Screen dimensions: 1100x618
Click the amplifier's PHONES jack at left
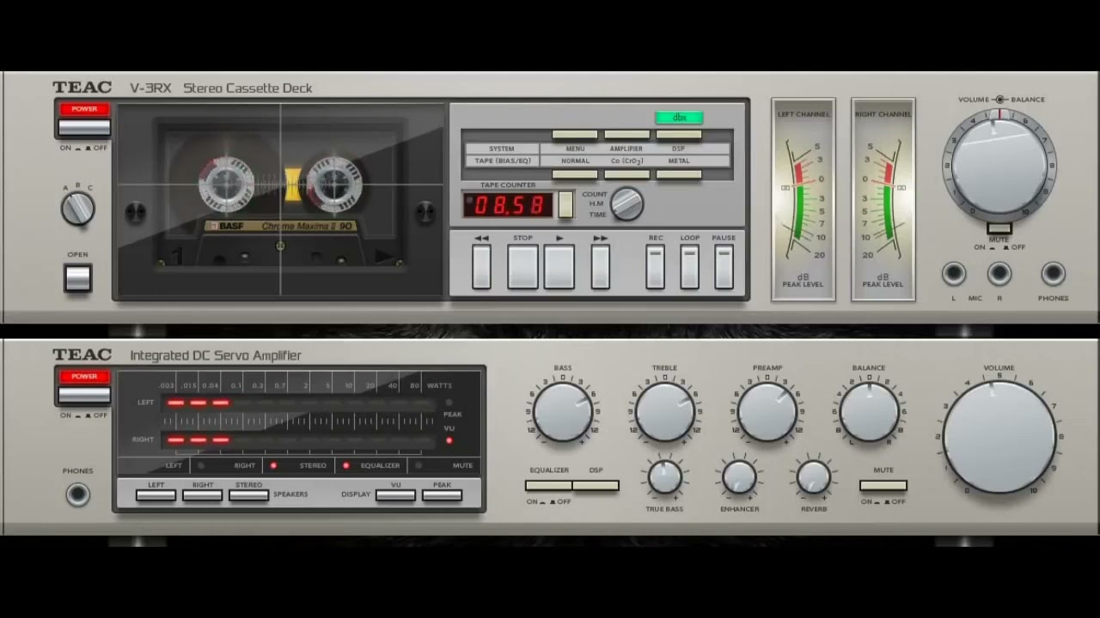point(77,494)
